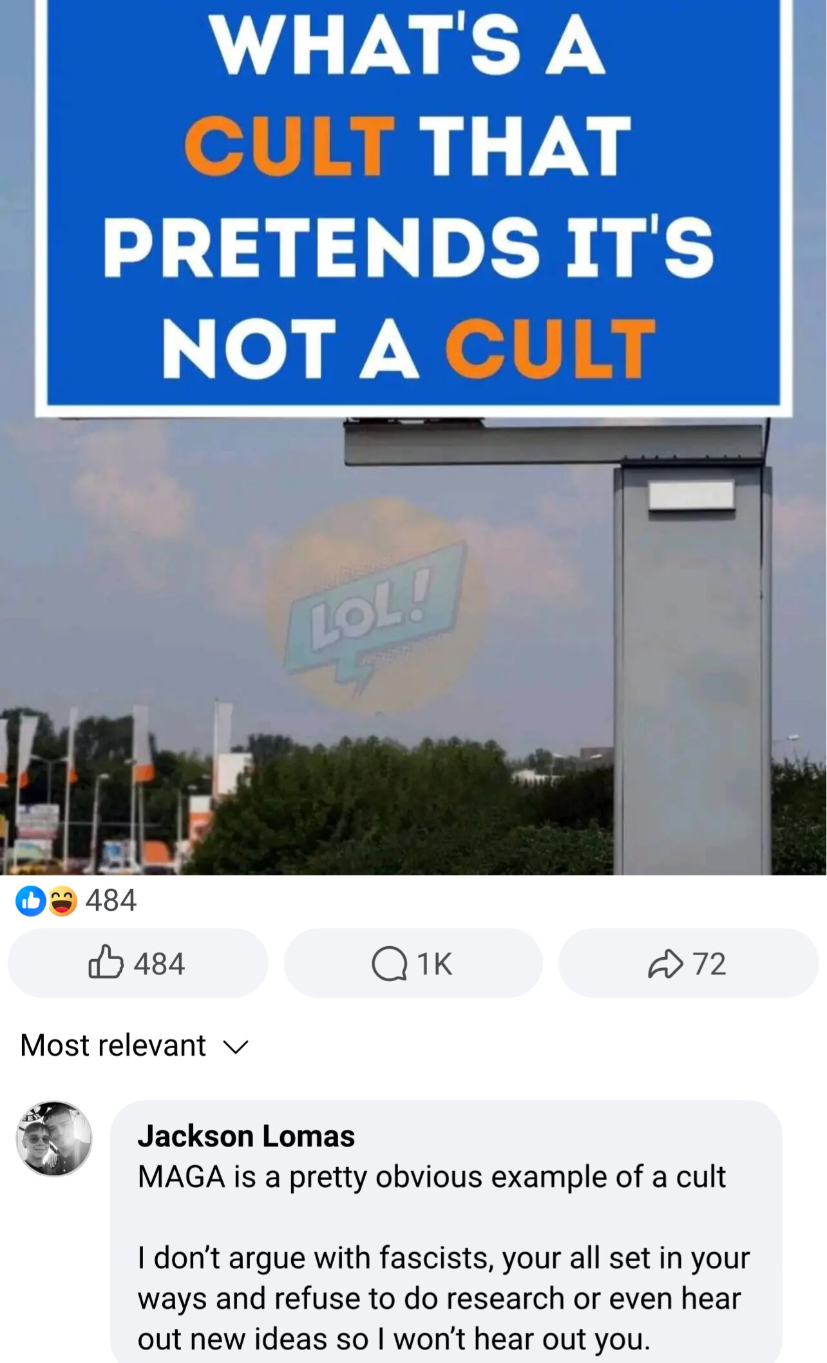The width and height of the screenshot is (827, 1363).
Task: Tap the LOL! watermark on the image
Action: pos(377,605)
